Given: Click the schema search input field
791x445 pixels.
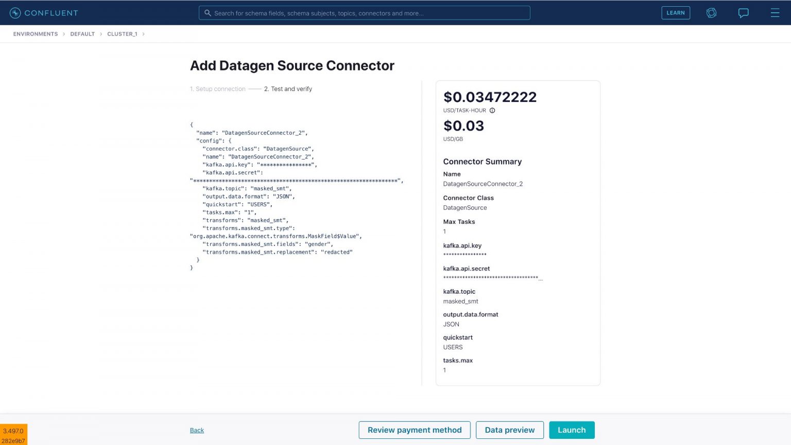Looking at the screenshot, I should pos(365,13).
